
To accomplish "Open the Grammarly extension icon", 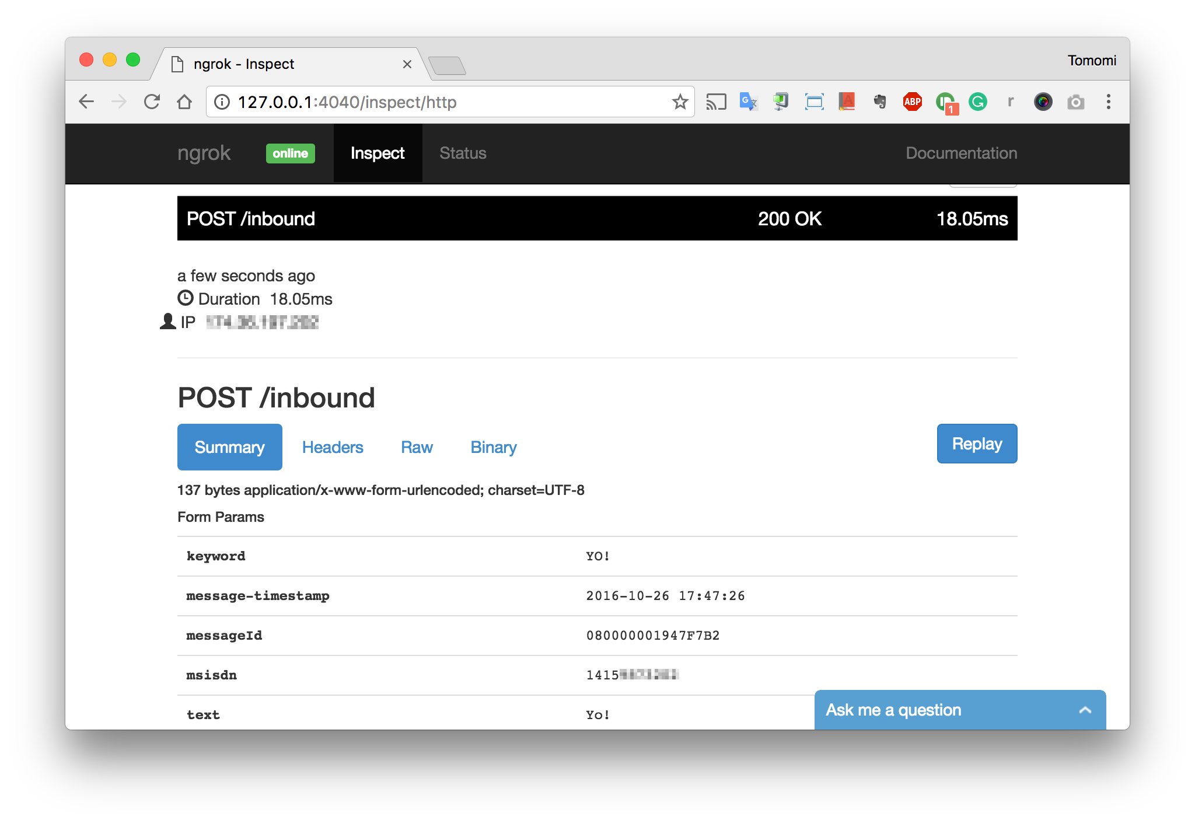I will click(x=978, y=102).
